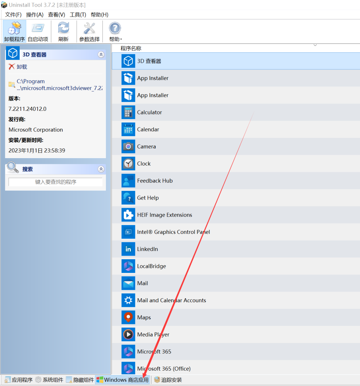Select the Camera app icon
The height and width of the screenshot is (386, 360).
(128, 146)
